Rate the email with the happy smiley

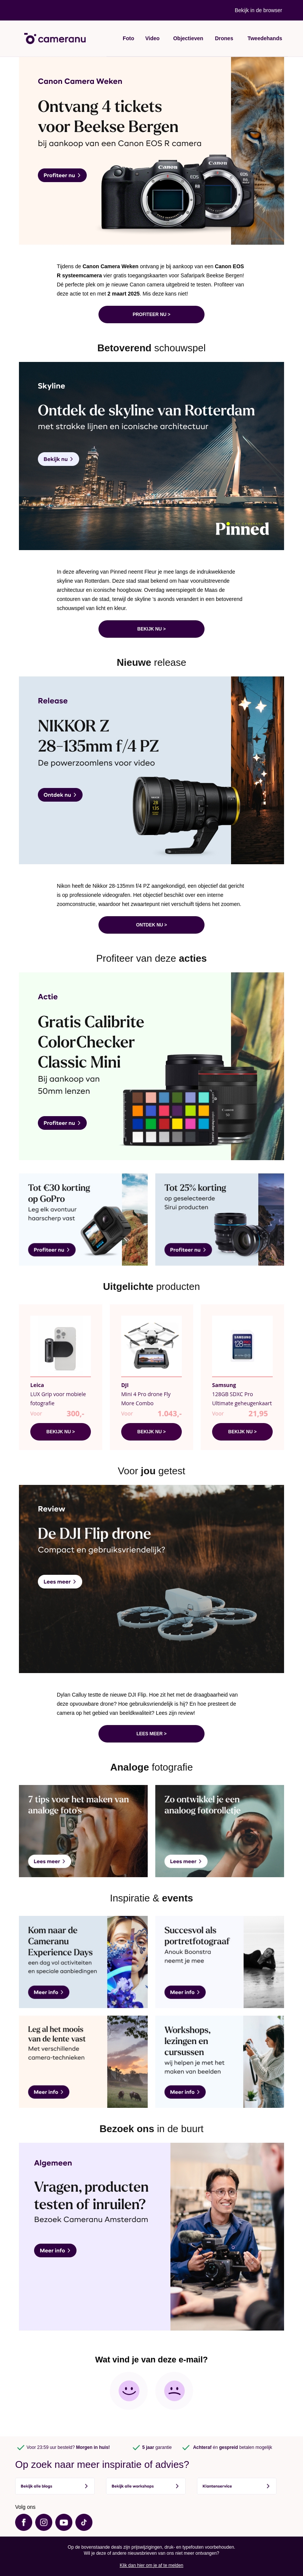(128, 2390)
